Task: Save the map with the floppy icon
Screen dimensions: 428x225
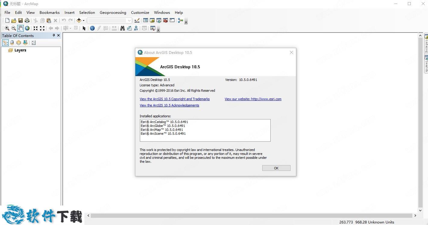Action: click(x=20, y=20)
